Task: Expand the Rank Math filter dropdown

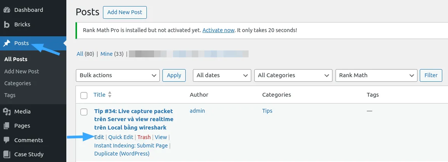Action: click(376, 75)
